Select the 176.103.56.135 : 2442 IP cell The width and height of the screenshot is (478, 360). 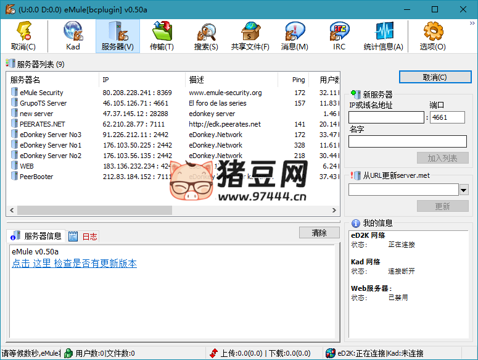pos(138,156)
